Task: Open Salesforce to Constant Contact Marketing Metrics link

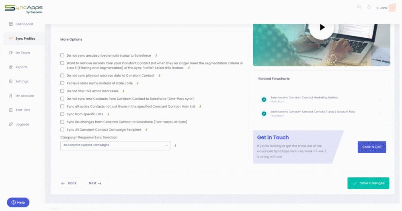Action: pyautogui.click(x=304, y=97)
